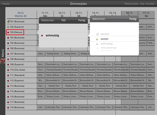Screen dimensions: 157x115
Task: Open Reservieren in the top bar
Action: pos(132,4)
